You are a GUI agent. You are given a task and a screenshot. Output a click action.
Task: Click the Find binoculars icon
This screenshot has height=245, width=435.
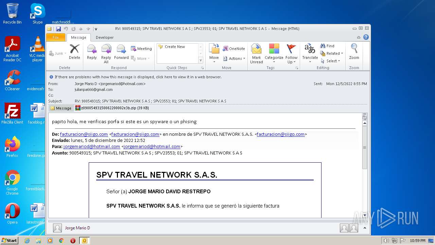coord(327,46)
